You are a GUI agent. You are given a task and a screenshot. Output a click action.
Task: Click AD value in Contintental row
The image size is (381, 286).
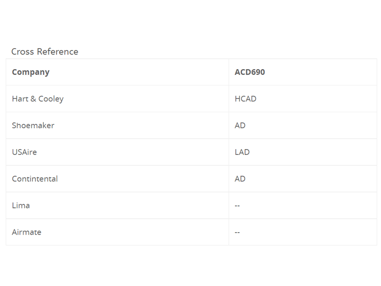click(x=240, y=179)
